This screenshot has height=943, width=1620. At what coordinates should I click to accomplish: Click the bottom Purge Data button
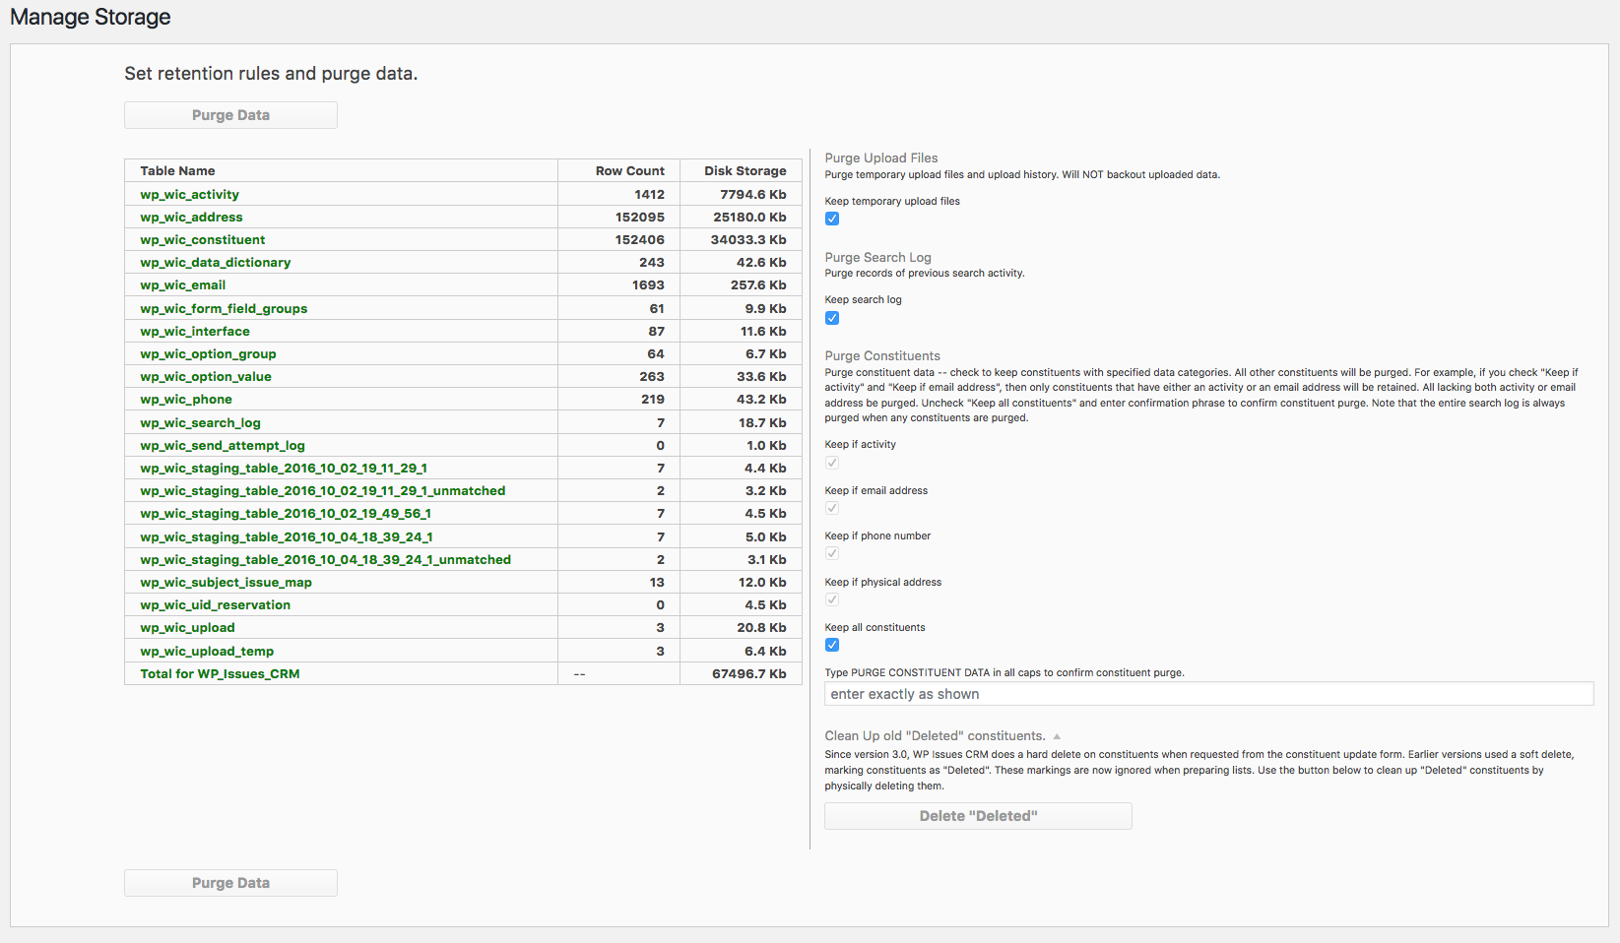click(230, 883)
